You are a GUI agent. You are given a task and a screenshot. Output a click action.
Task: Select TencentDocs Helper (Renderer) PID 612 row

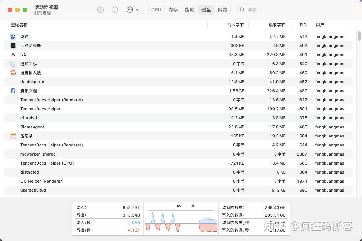pos(178,100)
